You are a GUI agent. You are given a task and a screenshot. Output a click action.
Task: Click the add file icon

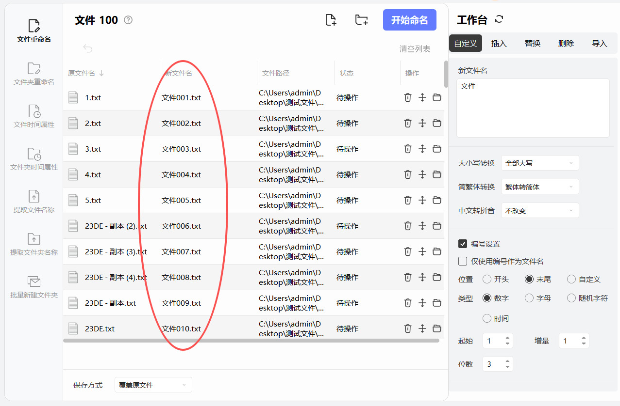331,20
